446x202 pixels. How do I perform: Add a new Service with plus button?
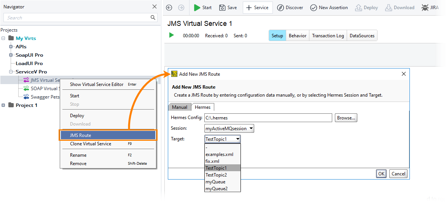point(257,8)
